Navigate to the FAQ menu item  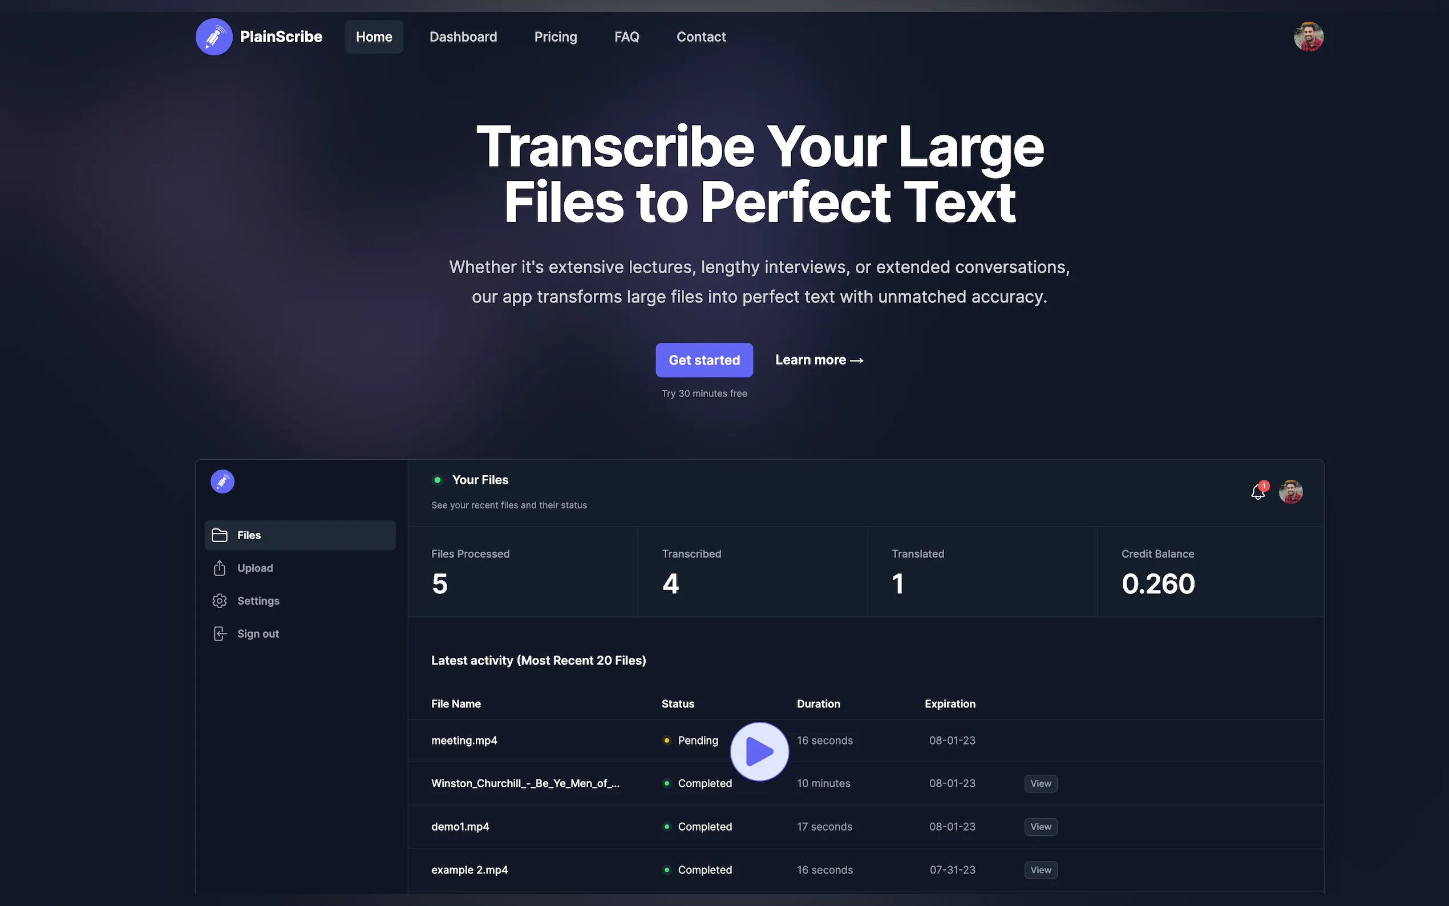(626, 37)
